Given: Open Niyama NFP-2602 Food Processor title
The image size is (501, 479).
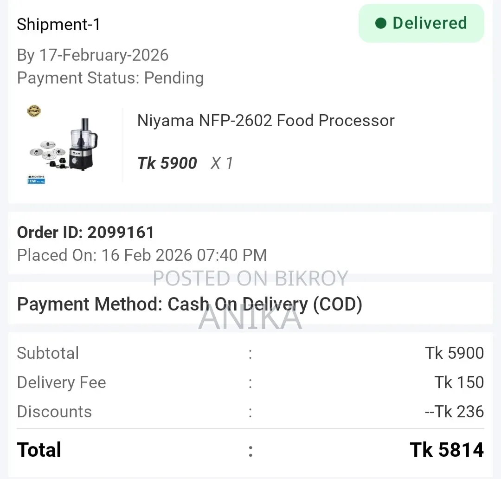Looking at the screenshot, I should click(266, 121).
